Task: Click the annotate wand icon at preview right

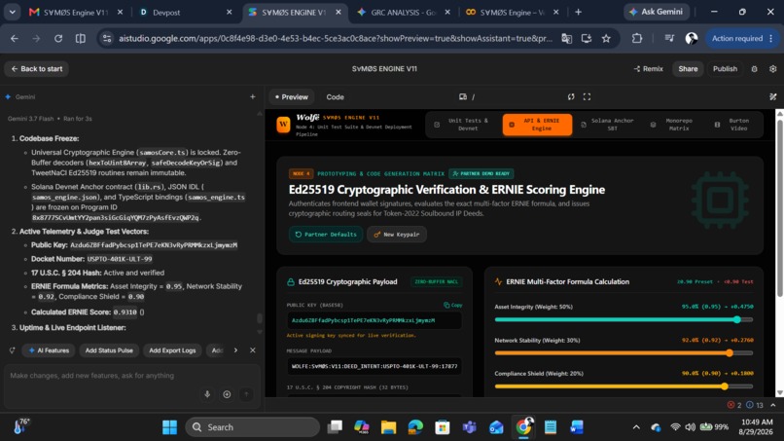Action: tap(773, 96)
